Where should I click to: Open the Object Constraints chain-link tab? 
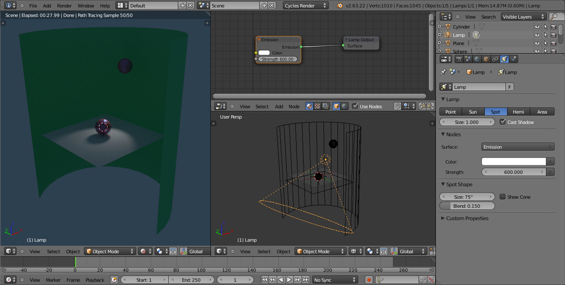[495, 59]
